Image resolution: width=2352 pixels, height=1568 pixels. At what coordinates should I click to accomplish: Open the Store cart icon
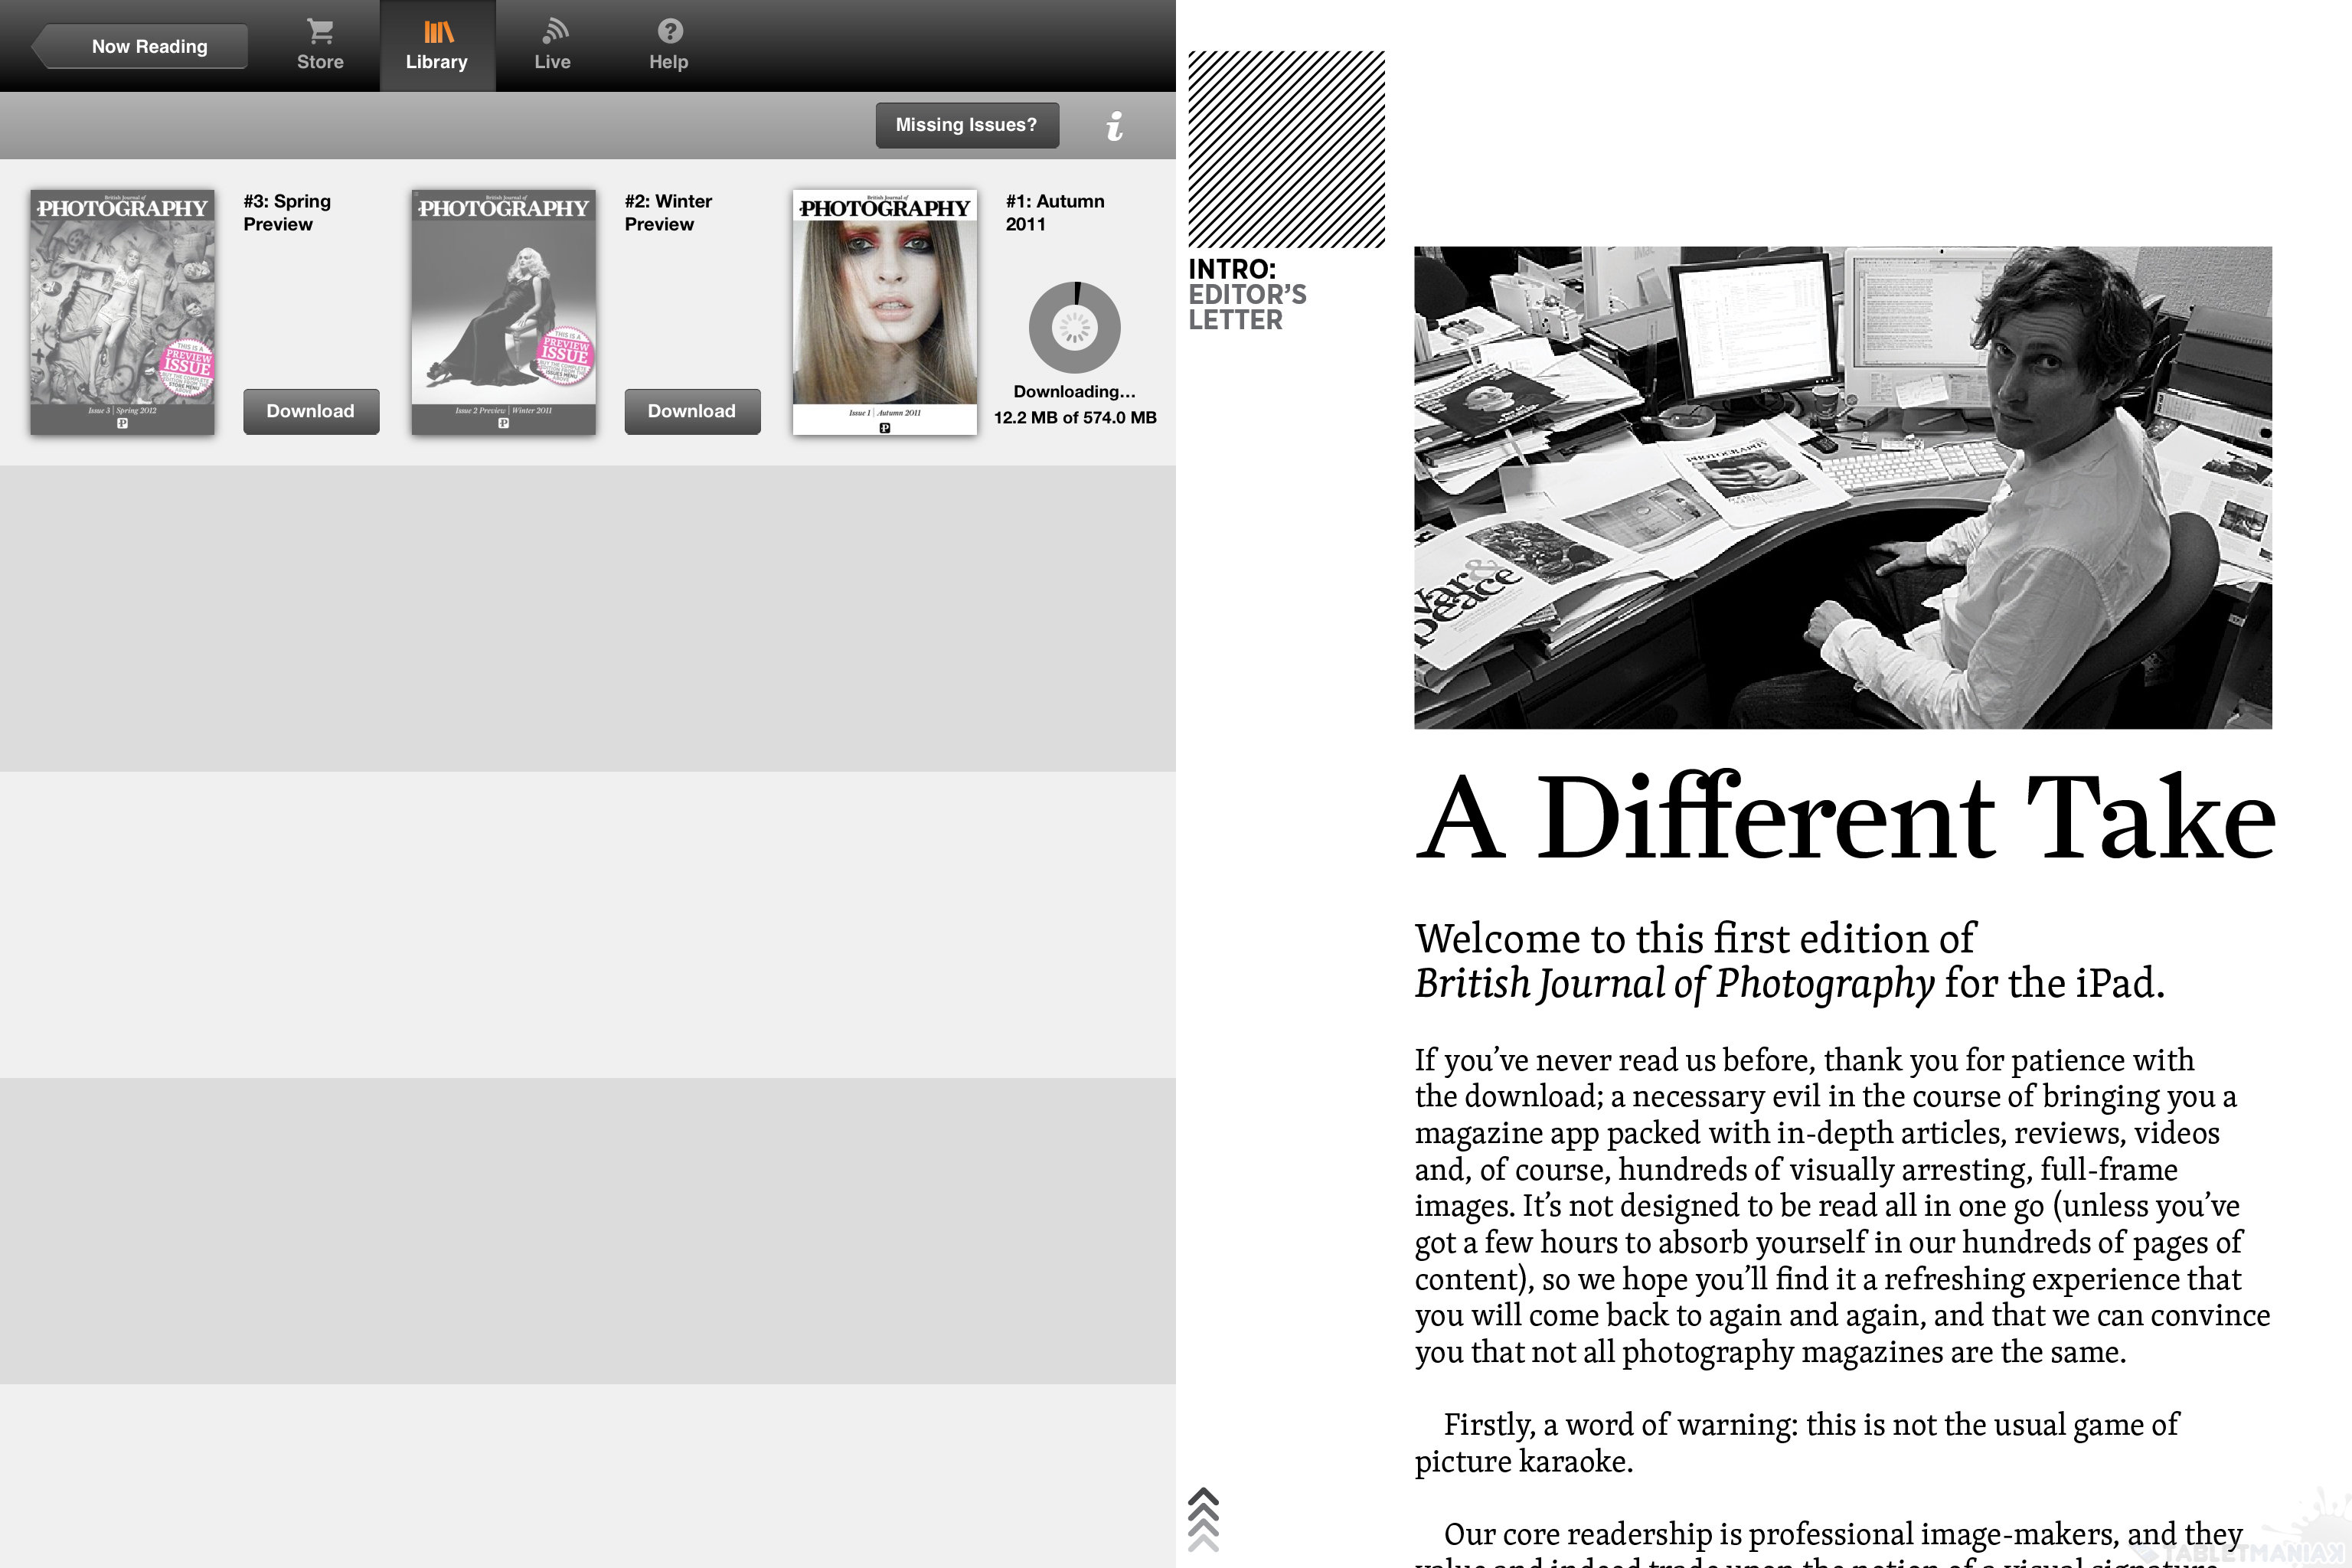click(x=320, y=32)
